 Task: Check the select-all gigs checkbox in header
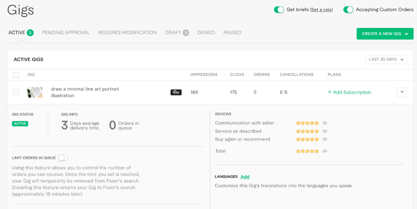click(x=16, y=75)
